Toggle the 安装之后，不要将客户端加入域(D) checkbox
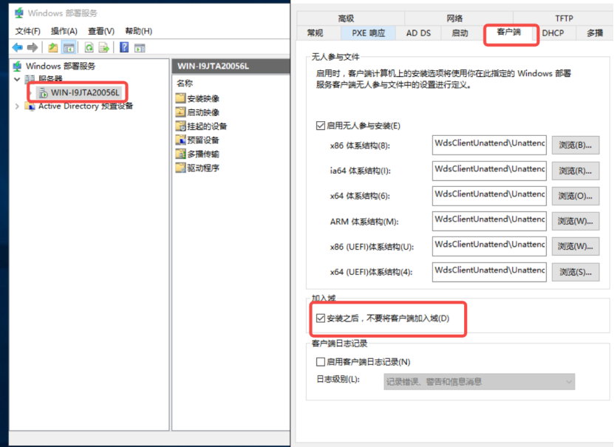 point(321,318)
